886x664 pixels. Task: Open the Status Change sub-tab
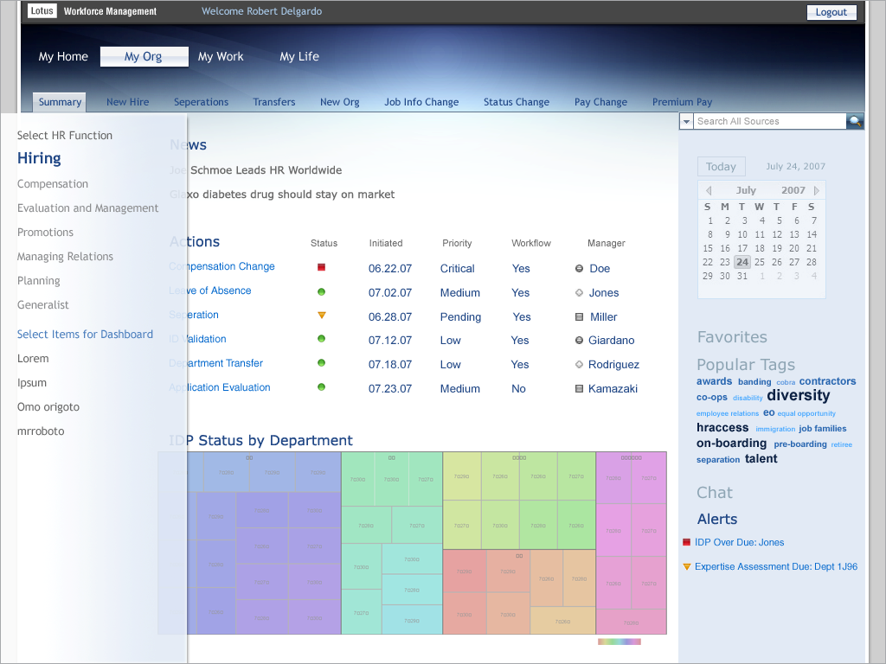pyautogui.click(x=517, y=102)
